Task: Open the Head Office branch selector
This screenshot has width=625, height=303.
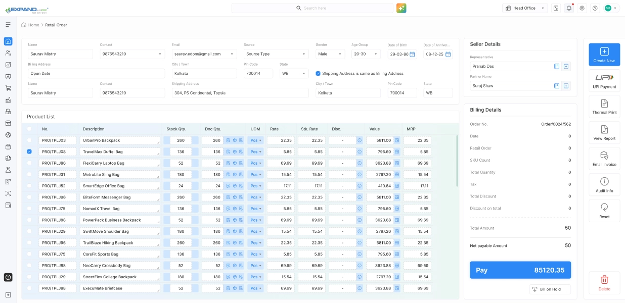Action: pyautogui.click(x=525, y=8)
